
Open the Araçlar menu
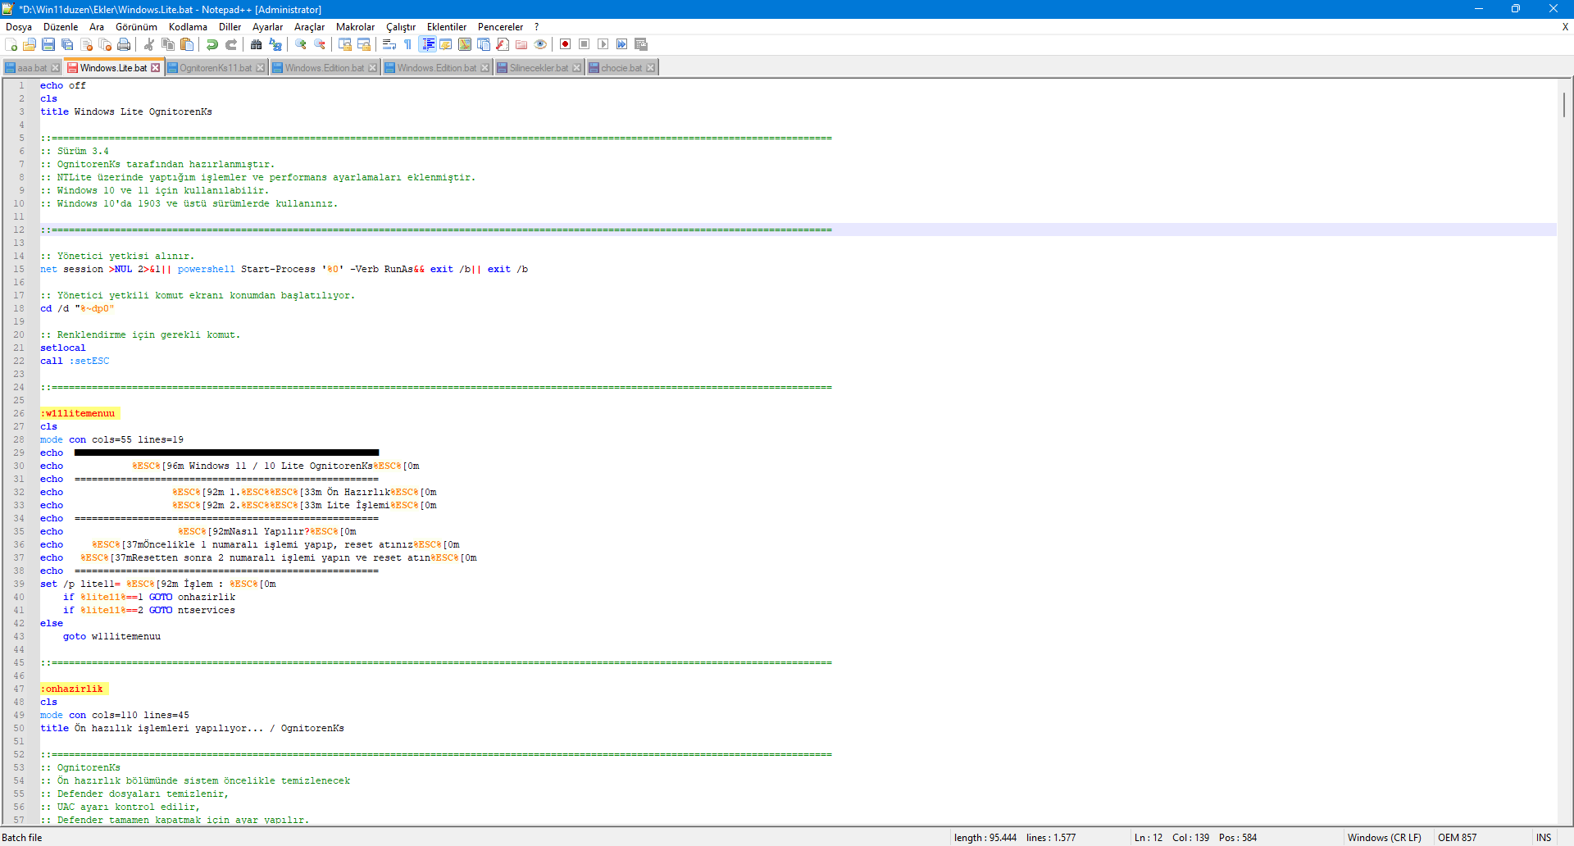click(x=309, y=27)
